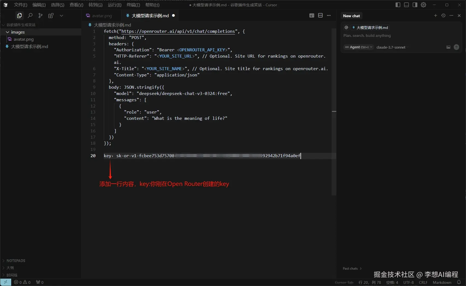Send the chat message with arrow button
The image size is (466, 286).
[x=456, y=47]
